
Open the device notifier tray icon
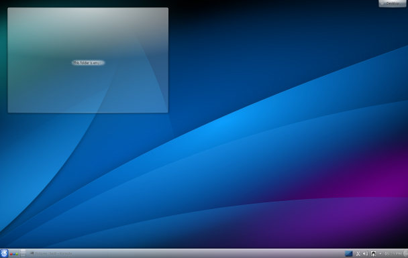pyautogui.click(x=373, y=253)
